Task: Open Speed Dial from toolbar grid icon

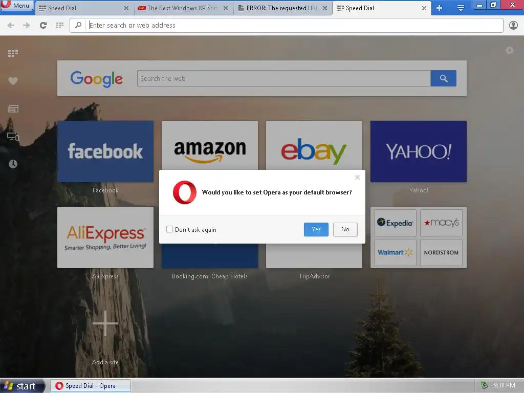Action: click(60, 26)
